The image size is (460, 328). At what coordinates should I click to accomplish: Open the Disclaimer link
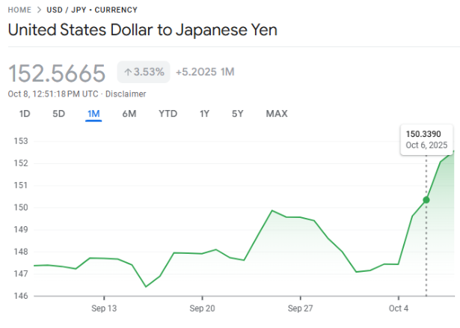pyautogui.click(x=126, y=94)
